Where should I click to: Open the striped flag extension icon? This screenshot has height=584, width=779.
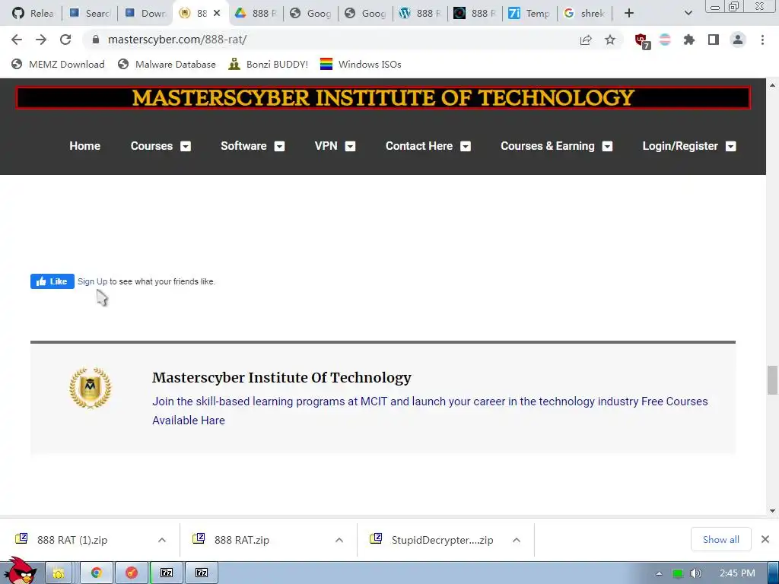(665, 40)
